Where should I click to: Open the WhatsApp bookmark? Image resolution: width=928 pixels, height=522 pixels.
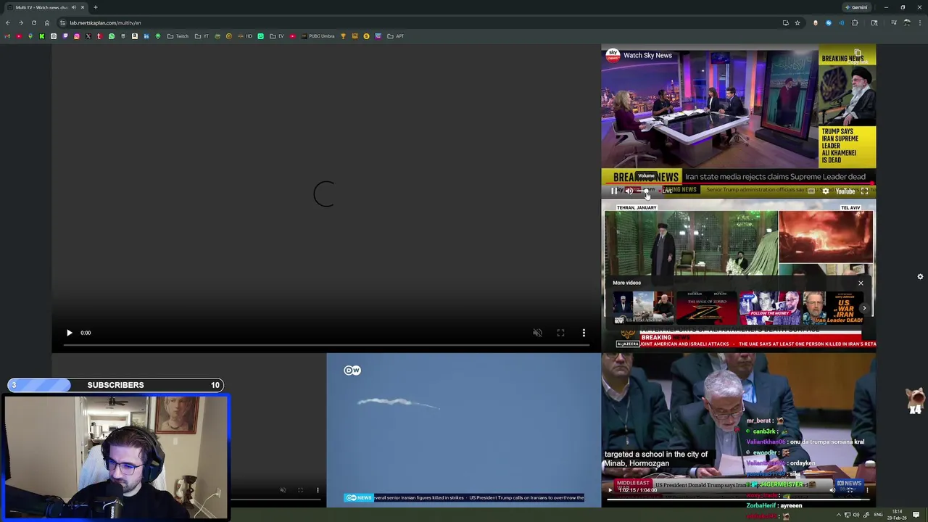tap(112, 36)
